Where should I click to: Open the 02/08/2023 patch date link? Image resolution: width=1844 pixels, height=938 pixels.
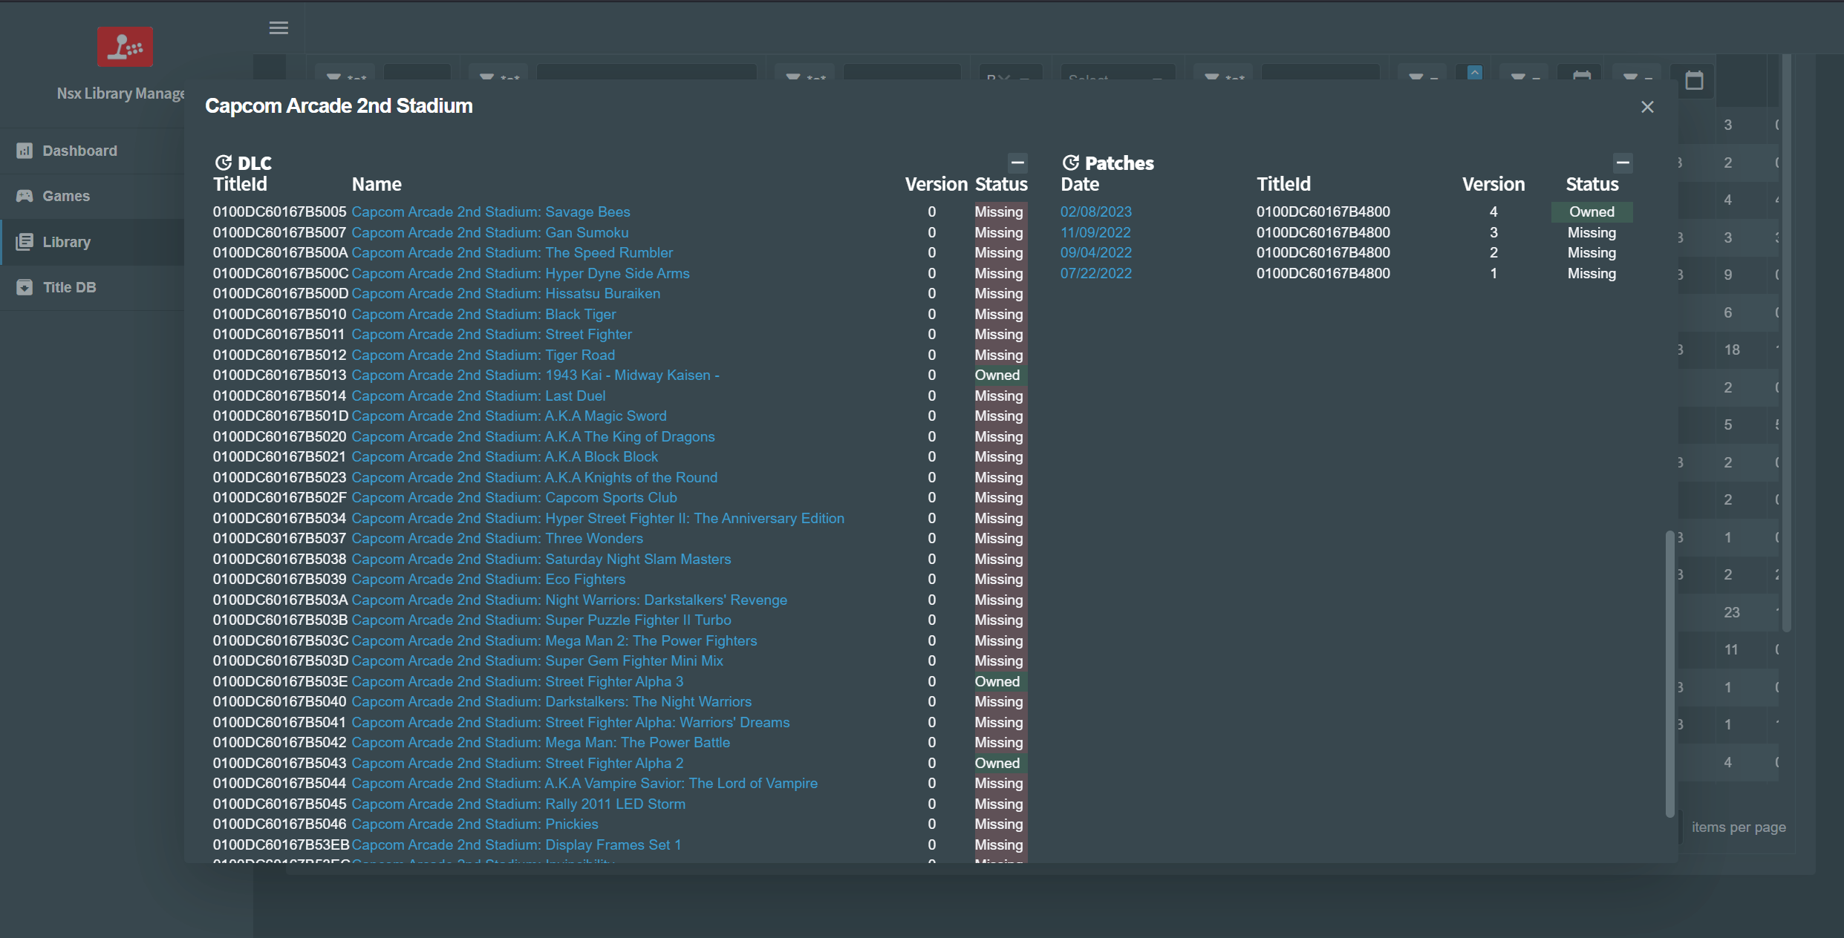[1096, 211]
